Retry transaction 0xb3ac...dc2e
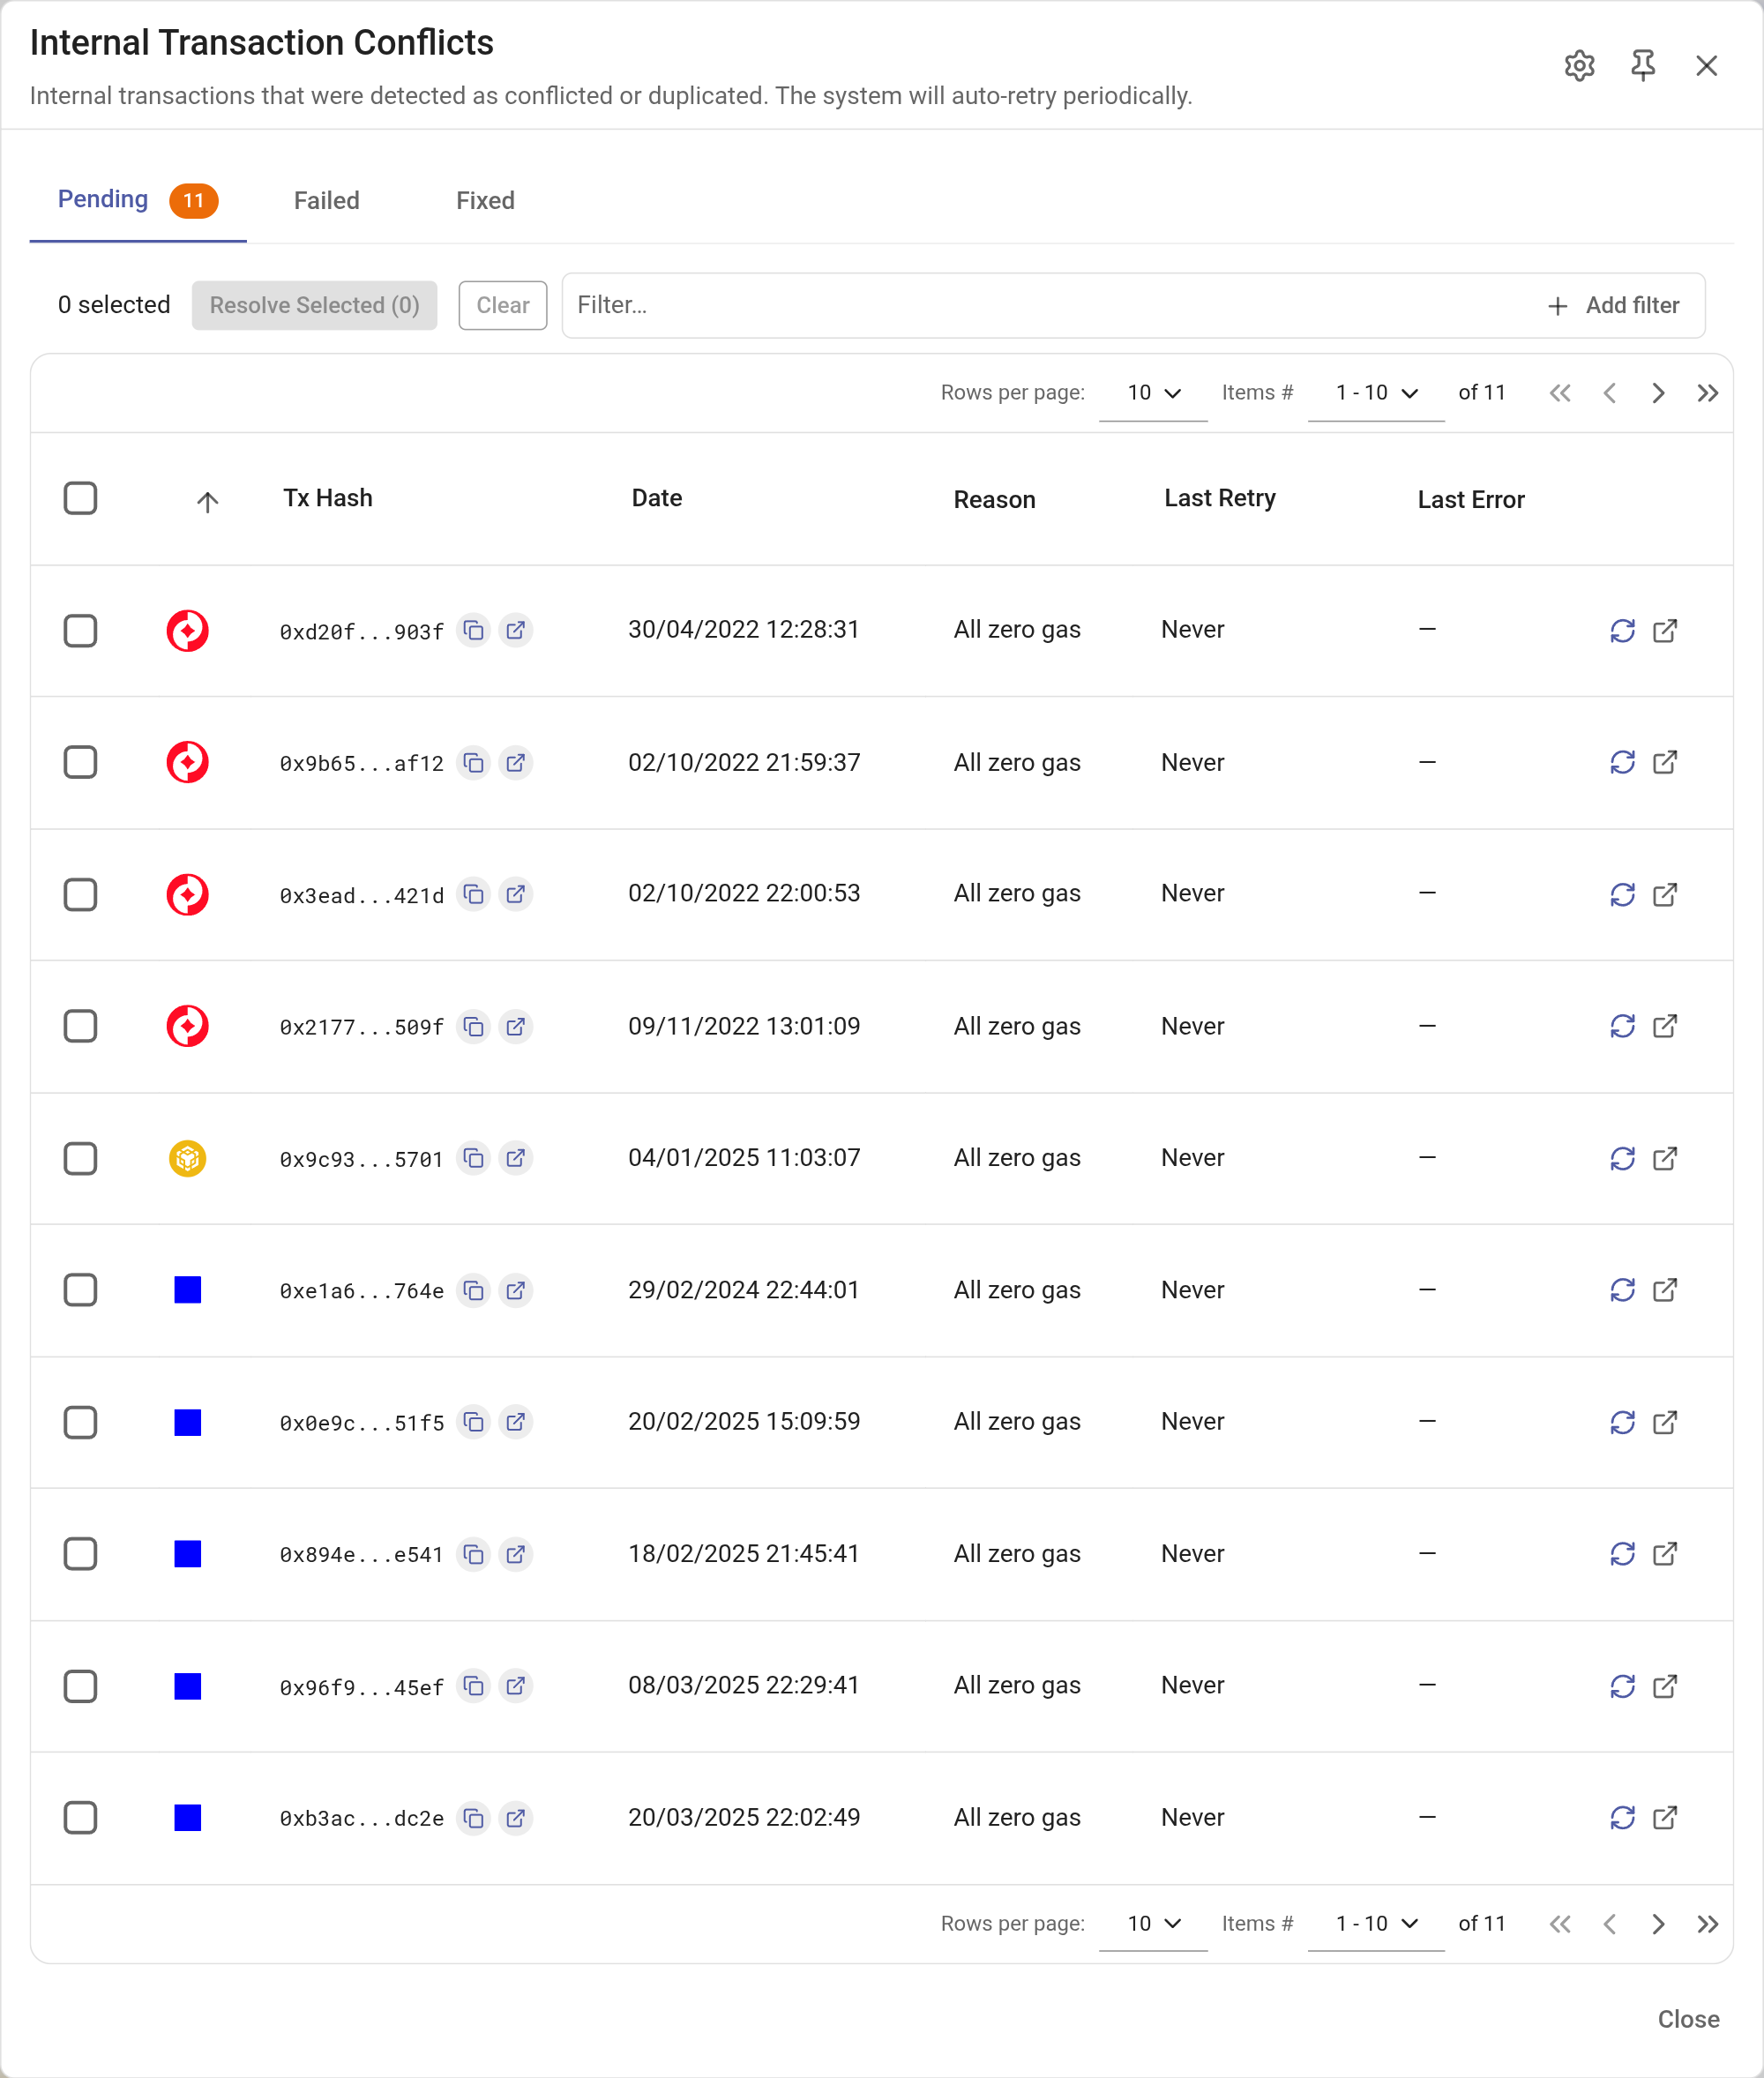 point(1622,1818)
